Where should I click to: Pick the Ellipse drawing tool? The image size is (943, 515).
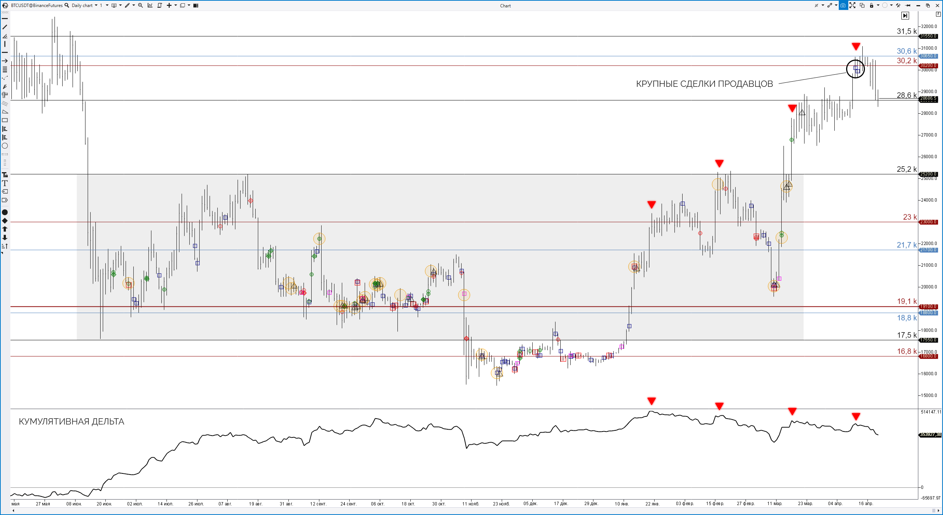coord(5,146)
